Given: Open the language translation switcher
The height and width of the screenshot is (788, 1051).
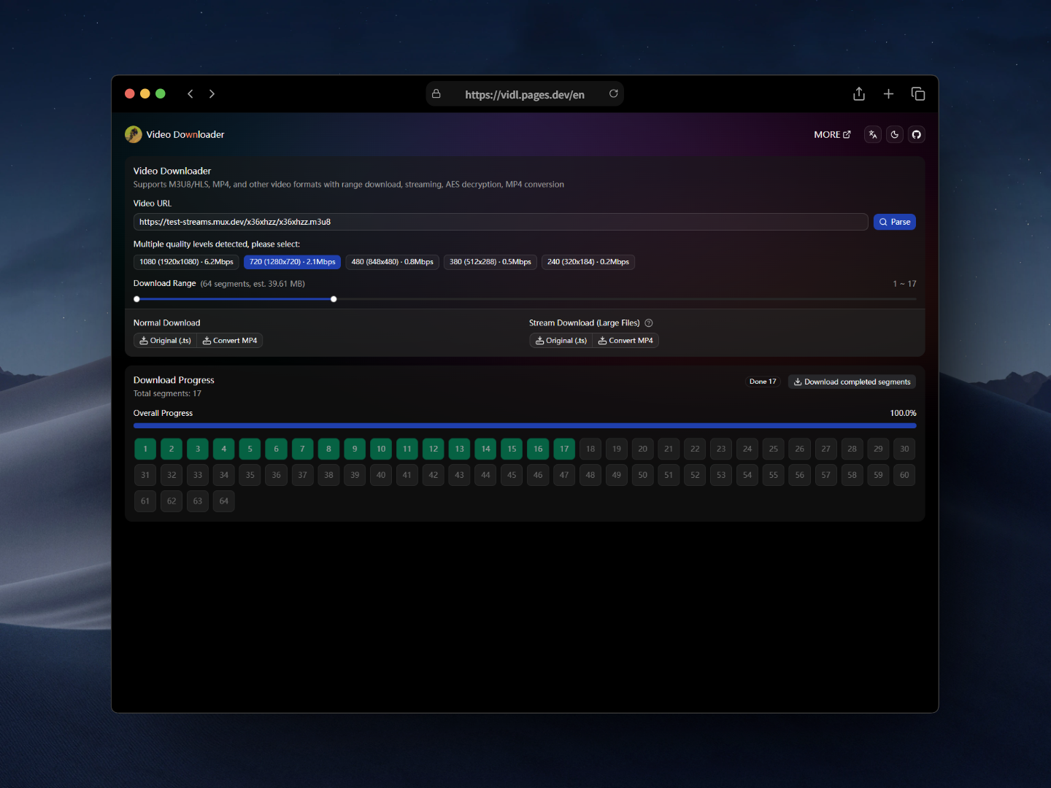Looking at the screenshot, I should tap(873, 134).
